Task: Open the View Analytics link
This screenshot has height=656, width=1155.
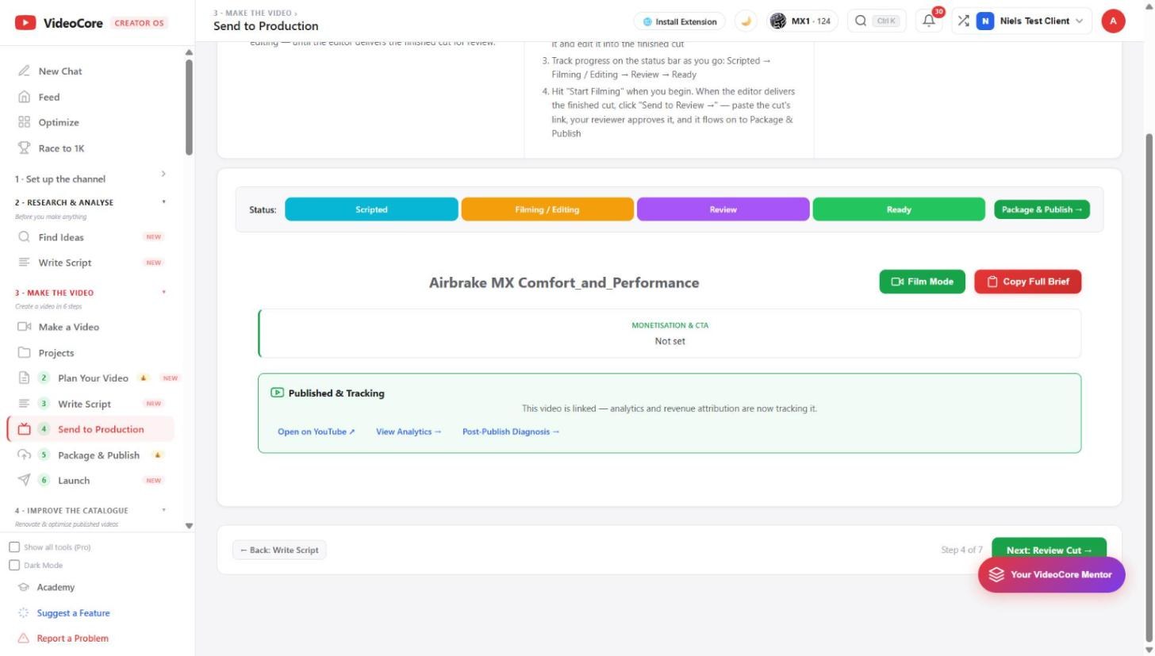Action: [x=409, y=432]
